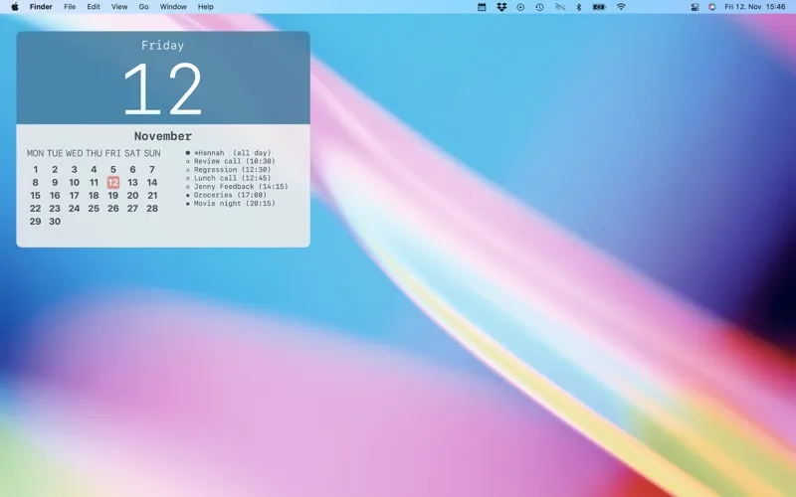
Task: Select day 26 in the calendar grid
Action: point(113,209)
